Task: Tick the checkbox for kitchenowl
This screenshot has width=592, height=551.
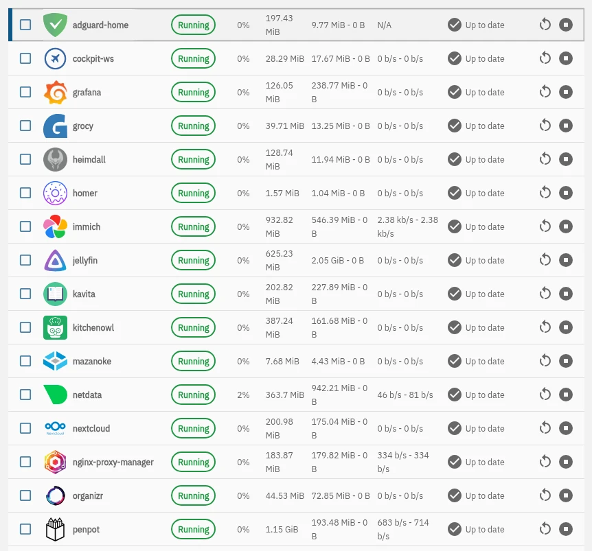Action: 25,327
